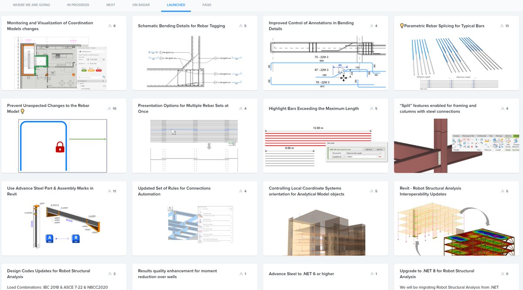Click follower icon on Design Codes Updates card
Image resolution: width=523 pixels, height=290 pixels.
click(110, 274)
